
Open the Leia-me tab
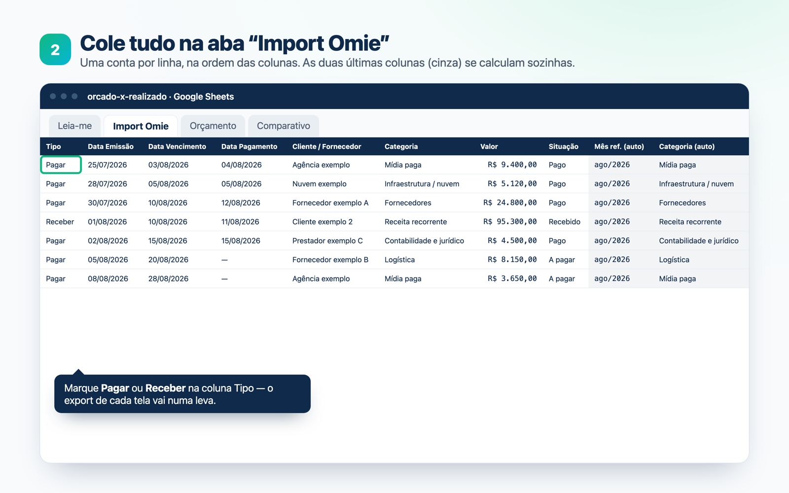(75, 126)
